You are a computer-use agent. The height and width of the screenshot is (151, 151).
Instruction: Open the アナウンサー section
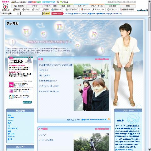point(98,9)
